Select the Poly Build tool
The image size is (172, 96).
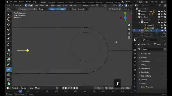9,84
